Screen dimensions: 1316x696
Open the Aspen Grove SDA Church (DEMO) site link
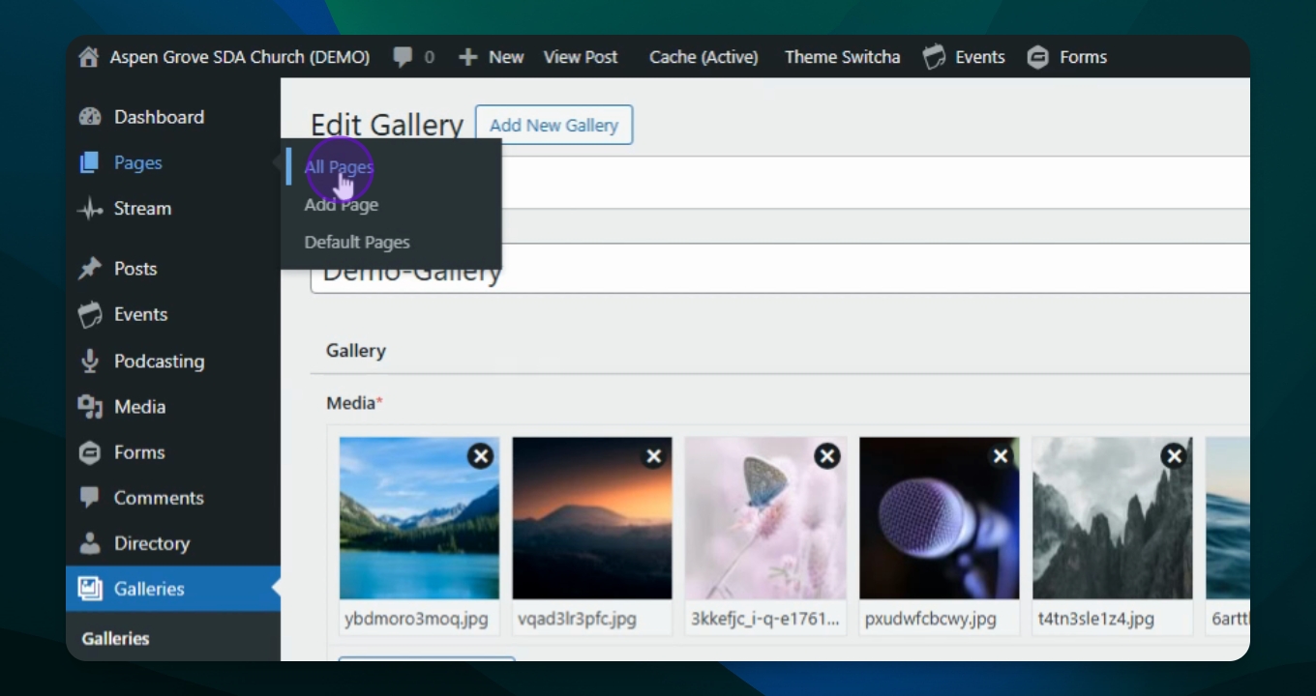tap(239, 57)
